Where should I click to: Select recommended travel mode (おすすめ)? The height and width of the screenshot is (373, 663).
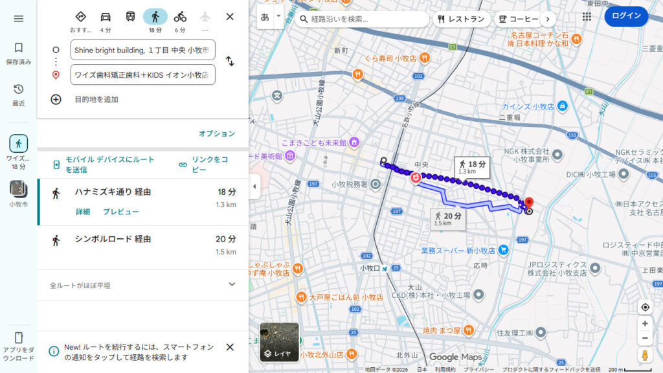point(80,21)
